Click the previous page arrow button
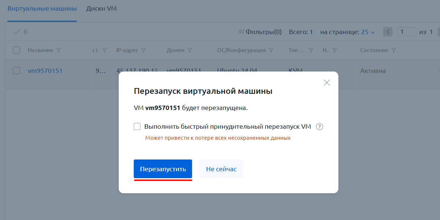This screenshot has width=440, height=220. tap(388, 32)
